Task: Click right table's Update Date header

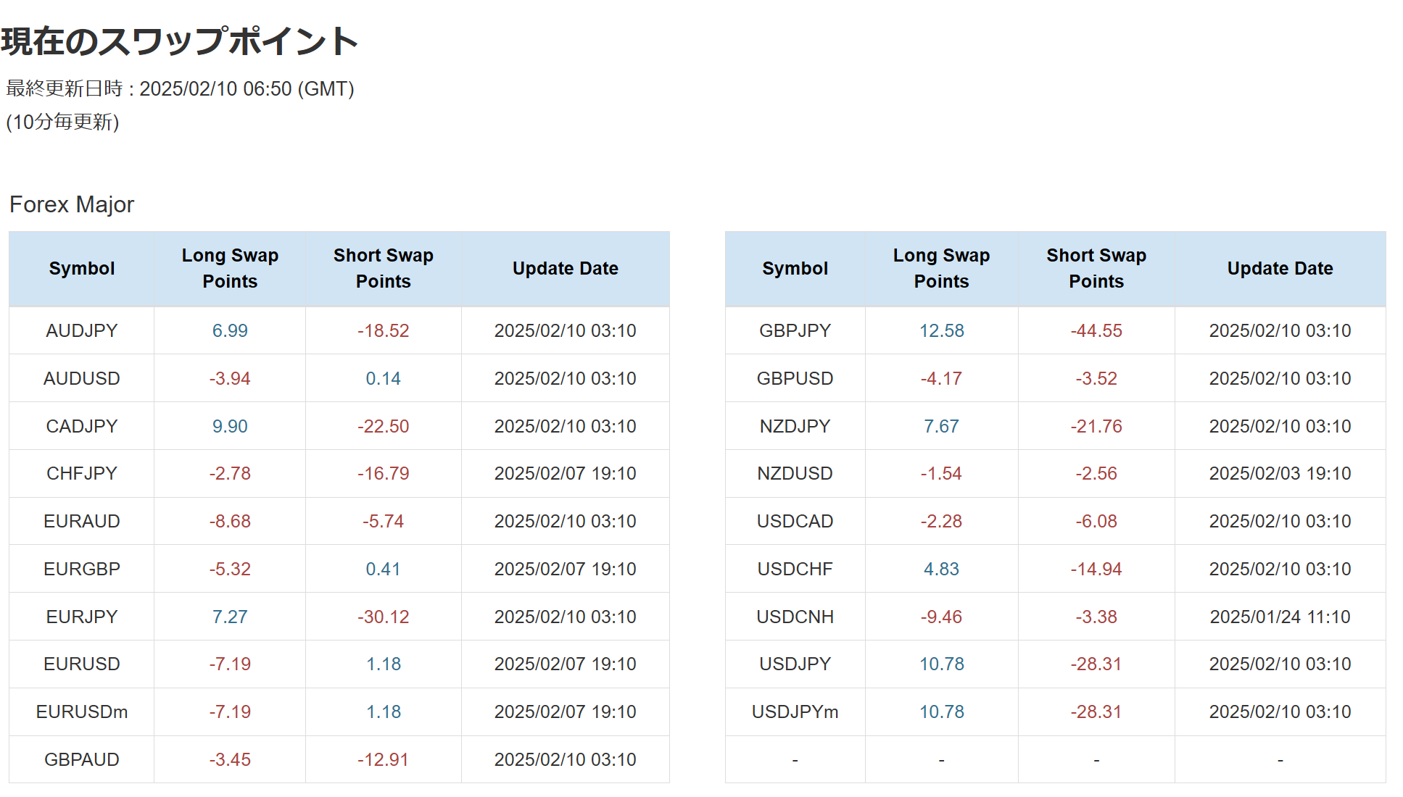Action: (1280, 268)
